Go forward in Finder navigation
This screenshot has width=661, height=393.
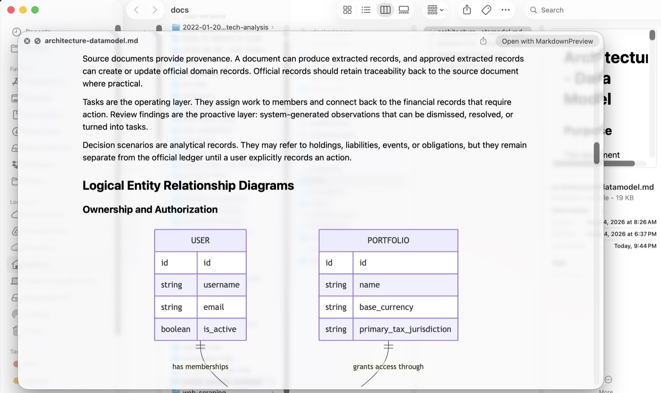(155, 10)
